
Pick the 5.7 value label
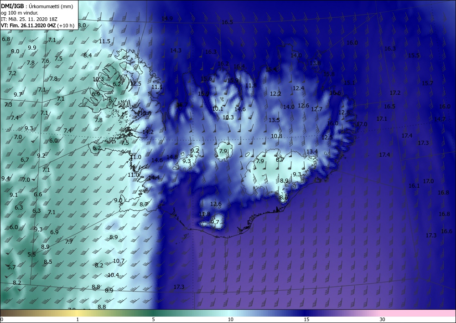pyautogui.click(x=11, y=267)
